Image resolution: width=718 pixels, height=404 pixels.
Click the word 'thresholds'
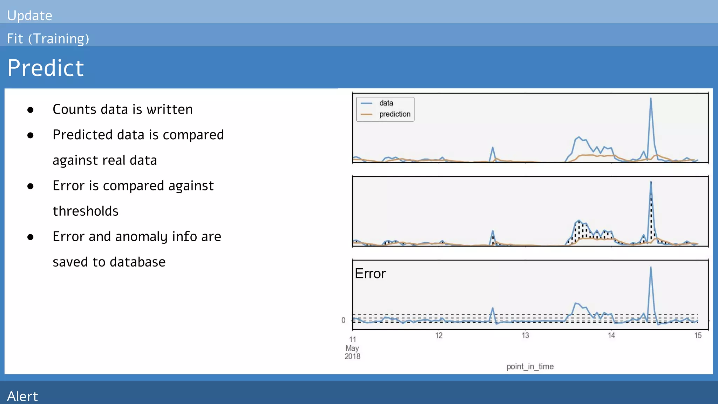point(86,211)
